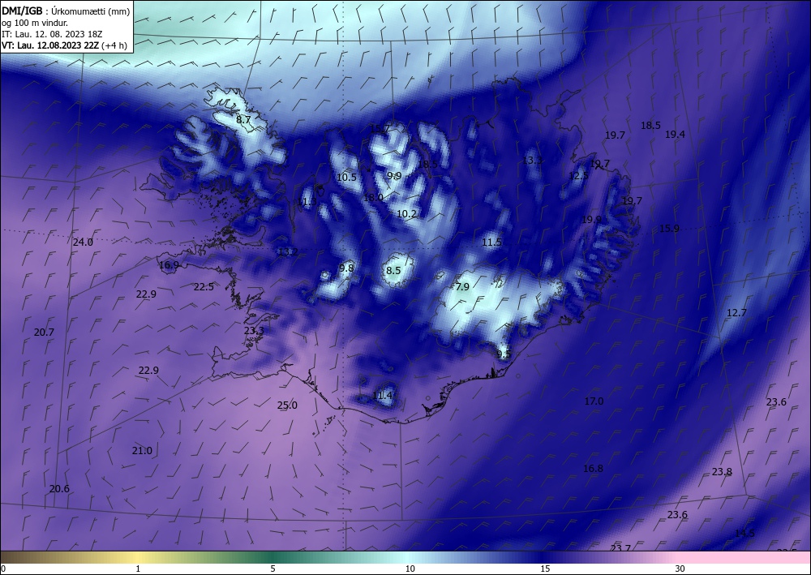Select the 5 label on the color scale
Image resolution: width=811 pixels, height=575 pixels.
click(273, 569)
